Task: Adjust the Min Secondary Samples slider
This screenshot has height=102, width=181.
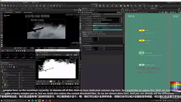Action: 110,38
